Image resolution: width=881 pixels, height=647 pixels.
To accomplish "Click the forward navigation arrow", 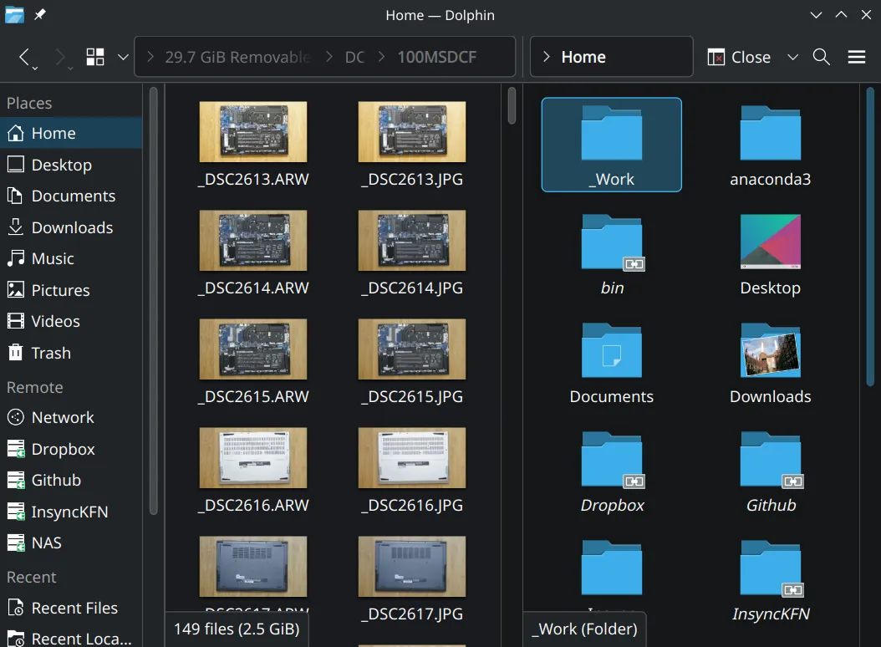I will coord(61,58).
